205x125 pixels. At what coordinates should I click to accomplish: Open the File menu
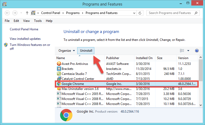7,21
